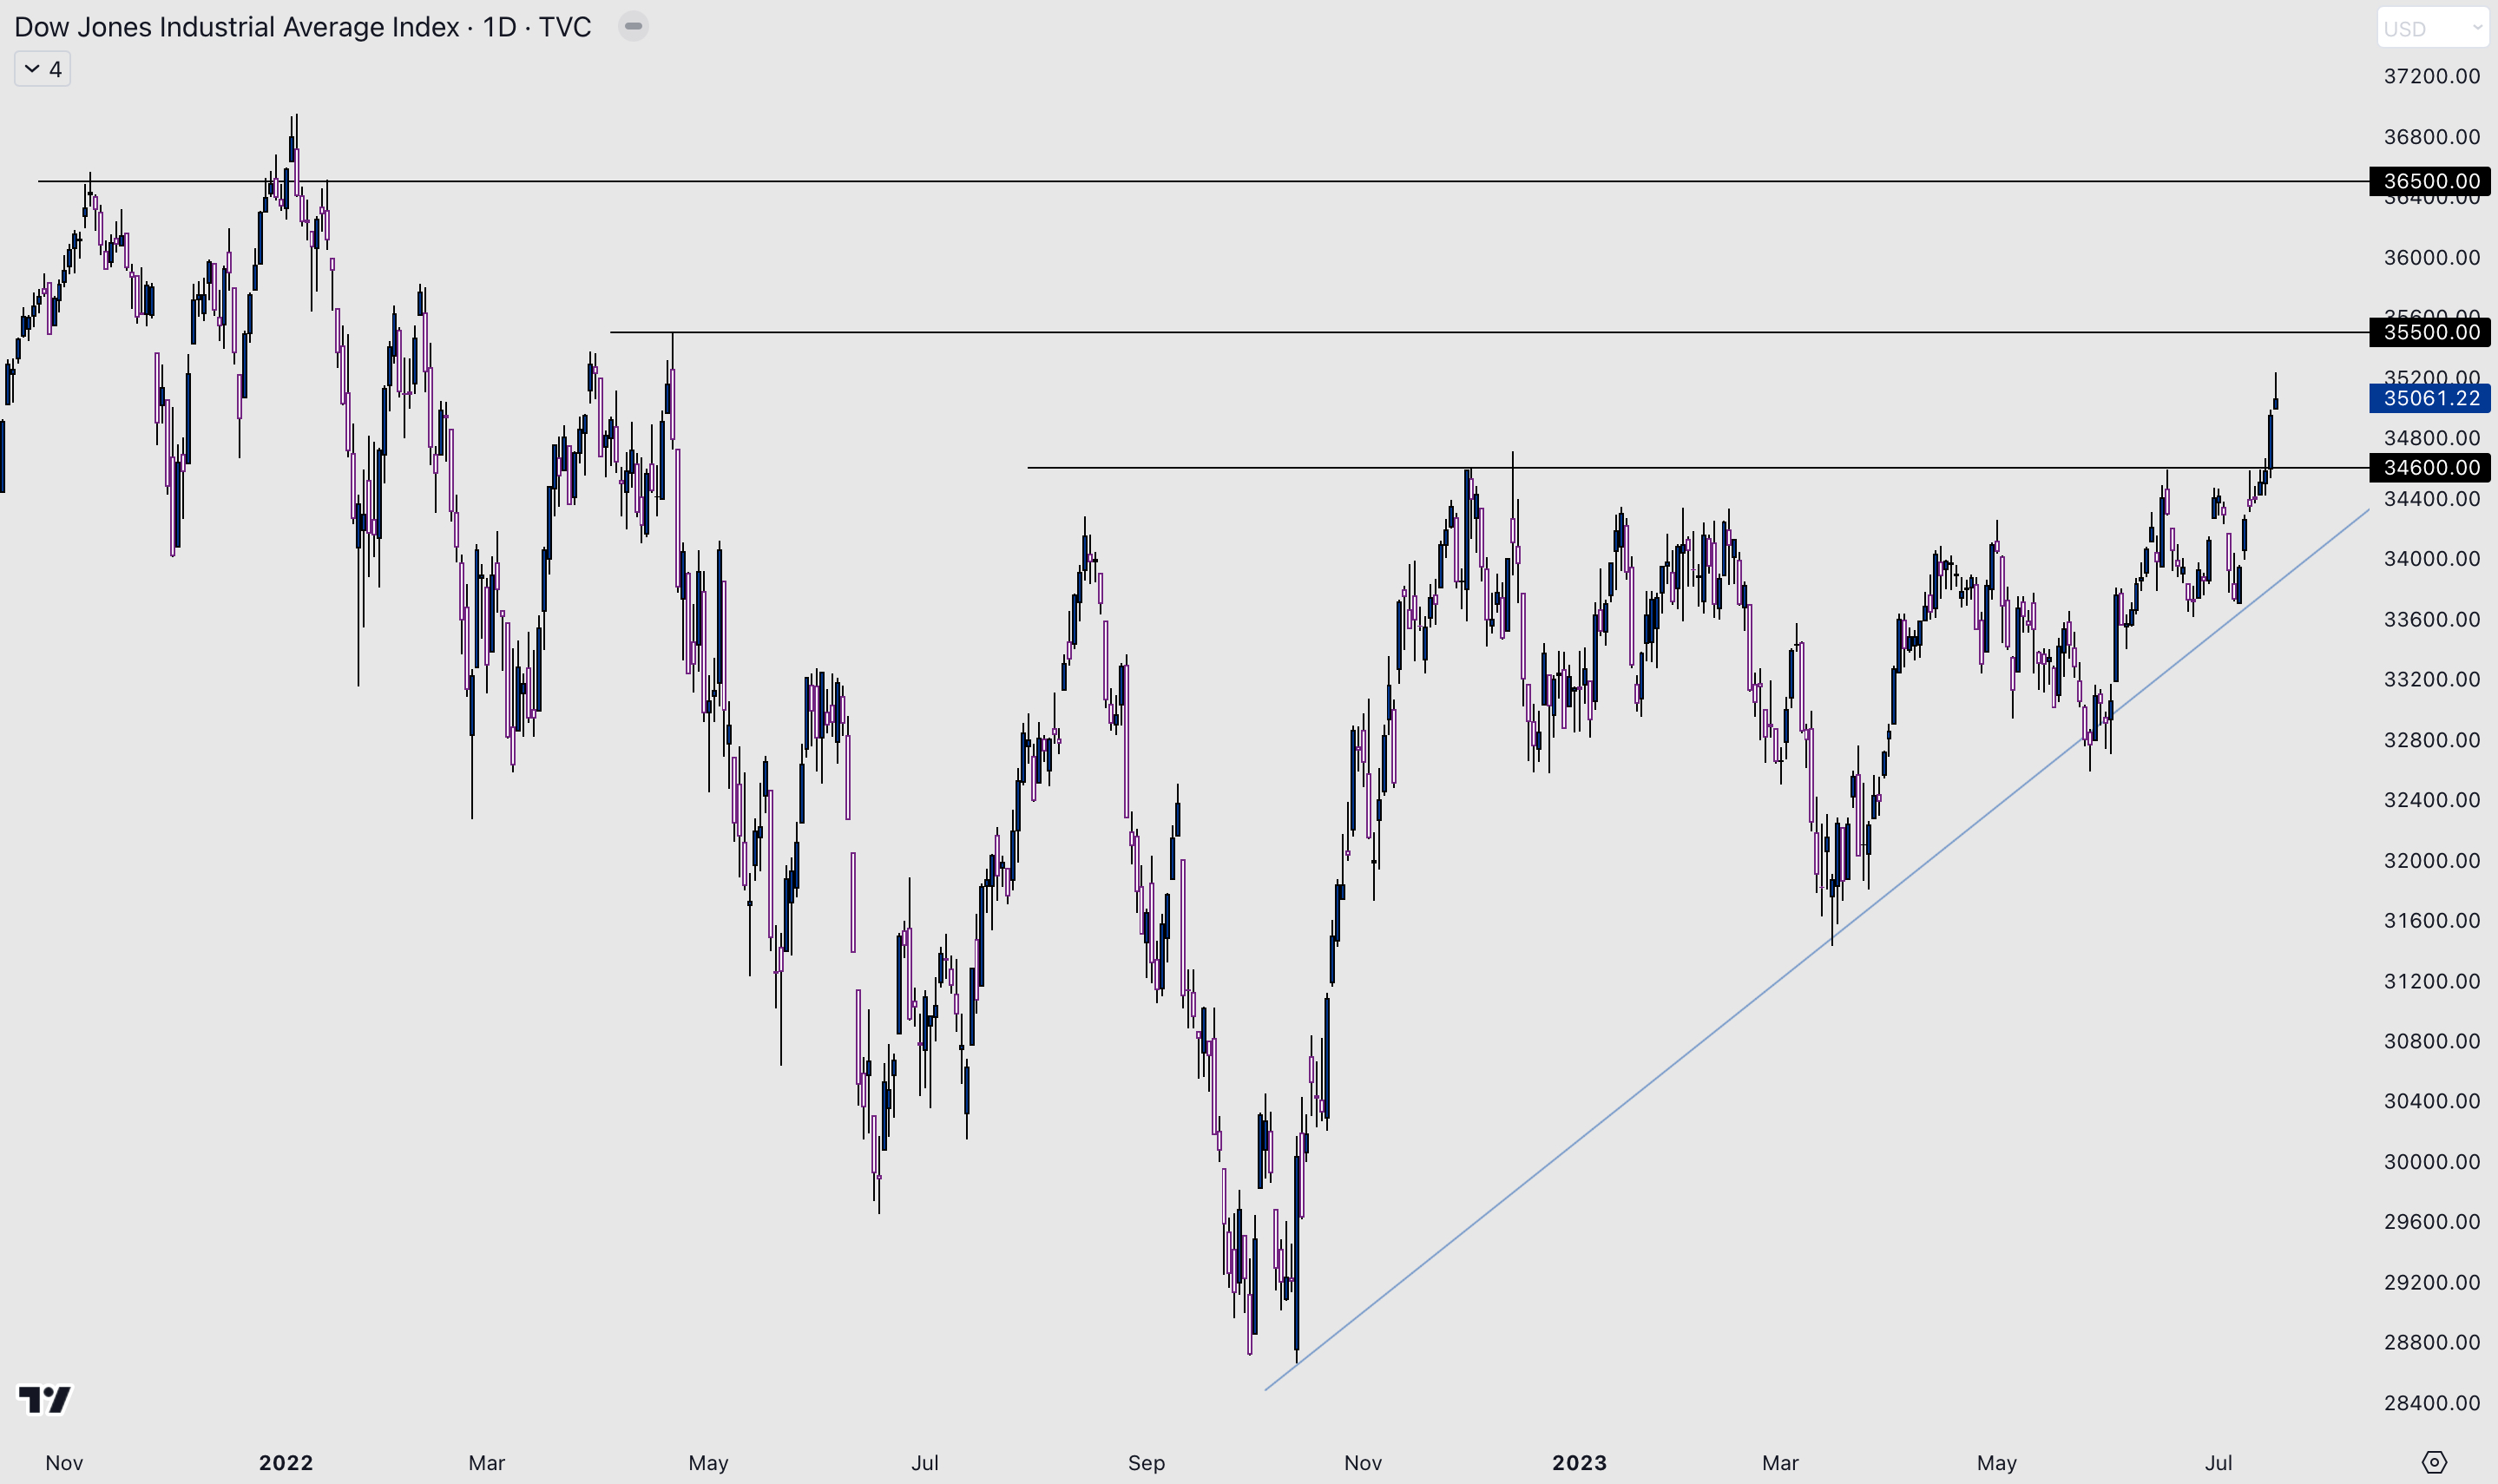Click the 32800.00 price axis label

2432,740
